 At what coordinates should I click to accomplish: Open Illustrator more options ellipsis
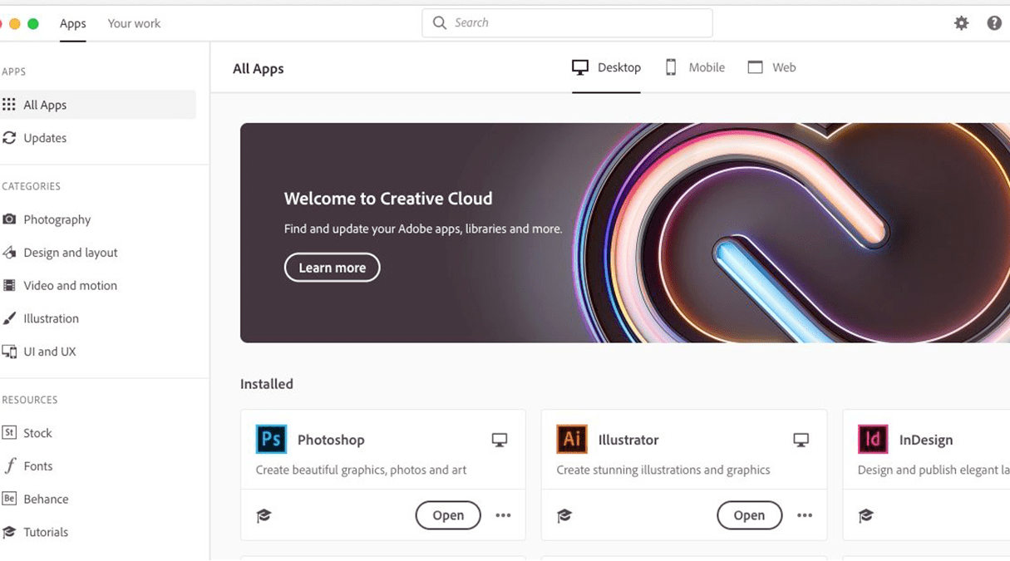click(805, 515)
